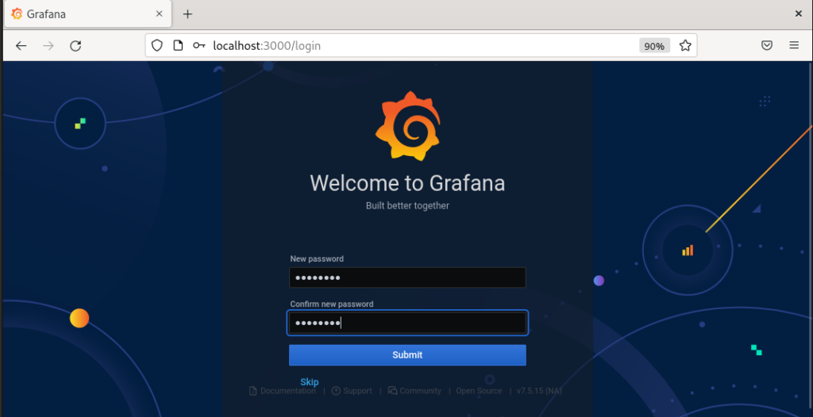
Task: Open the Support footer link
Action: click(352, 391)
